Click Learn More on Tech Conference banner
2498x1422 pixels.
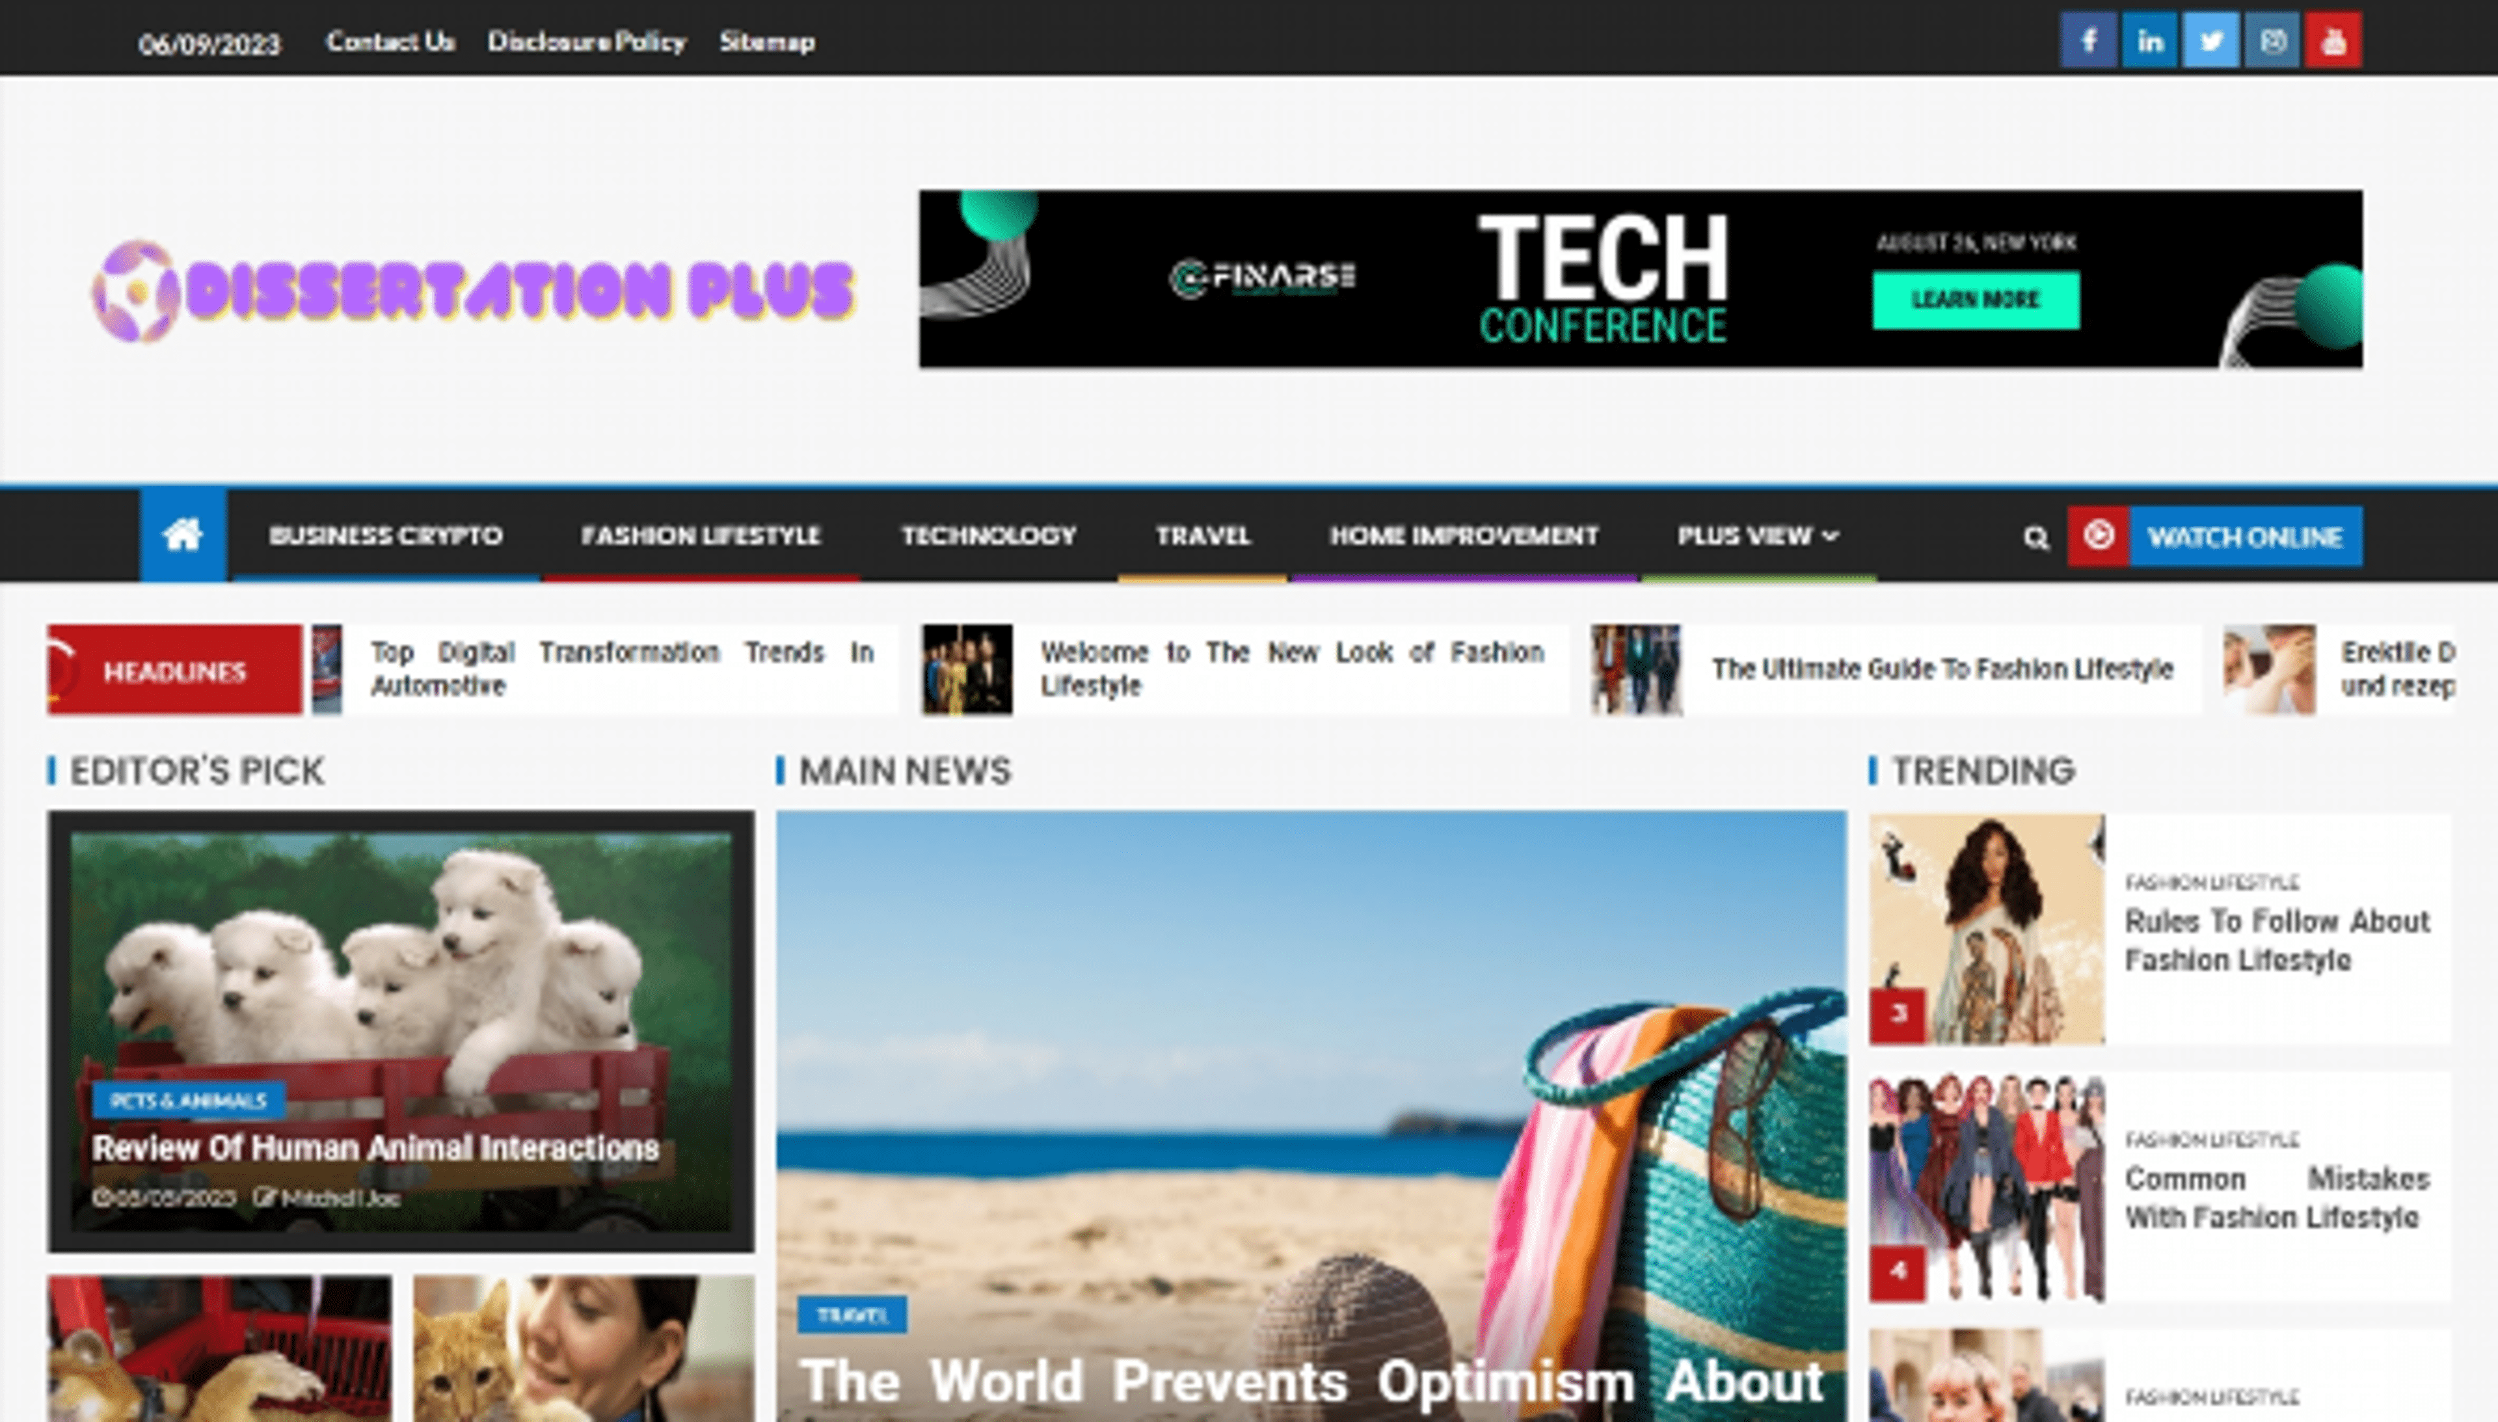[x=1976, y=300]
